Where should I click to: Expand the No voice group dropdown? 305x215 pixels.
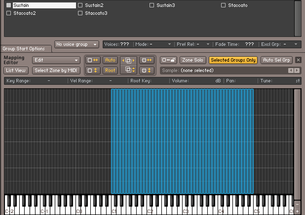click(76, 44)
